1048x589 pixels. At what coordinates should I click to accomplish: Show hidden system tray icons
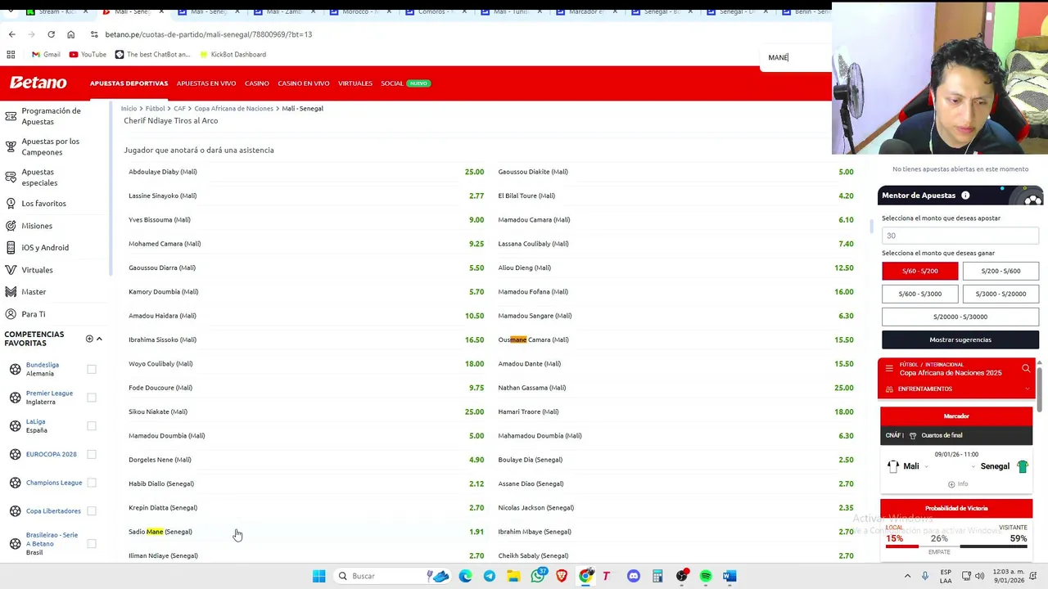coord(907,576)
